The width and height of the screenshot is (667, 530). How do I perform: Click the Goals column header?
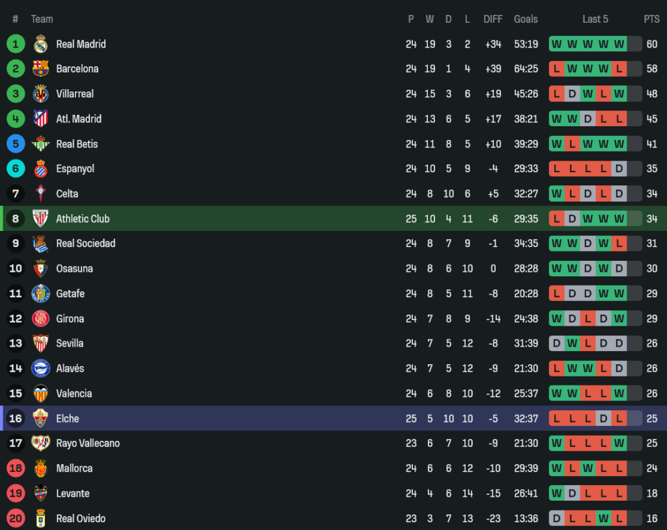pyautogui.click(x=526, y=20)
